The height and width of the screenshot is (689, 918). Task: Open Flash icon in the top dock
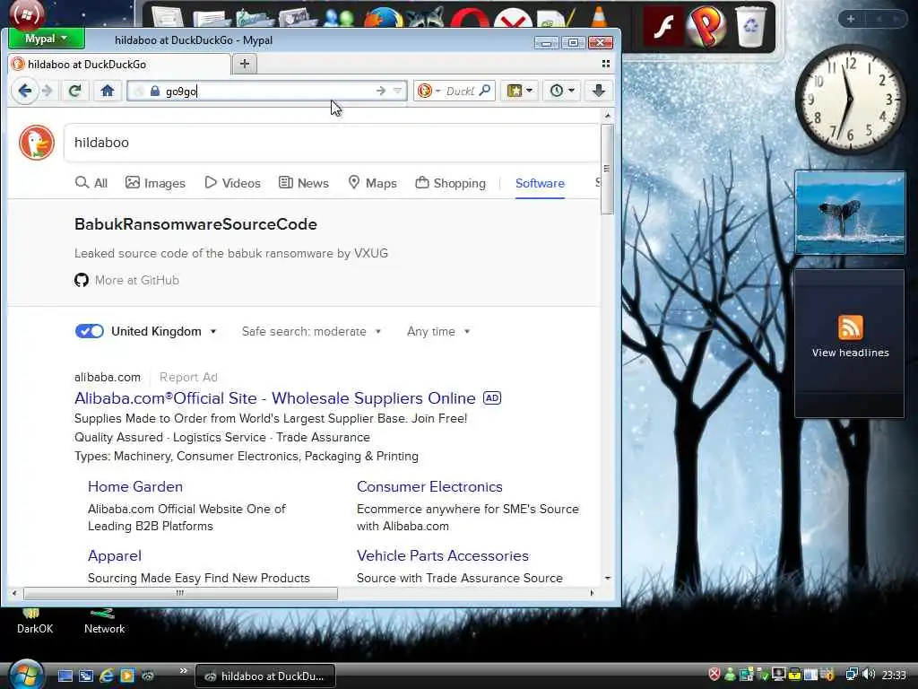click(x=664, y=26)
